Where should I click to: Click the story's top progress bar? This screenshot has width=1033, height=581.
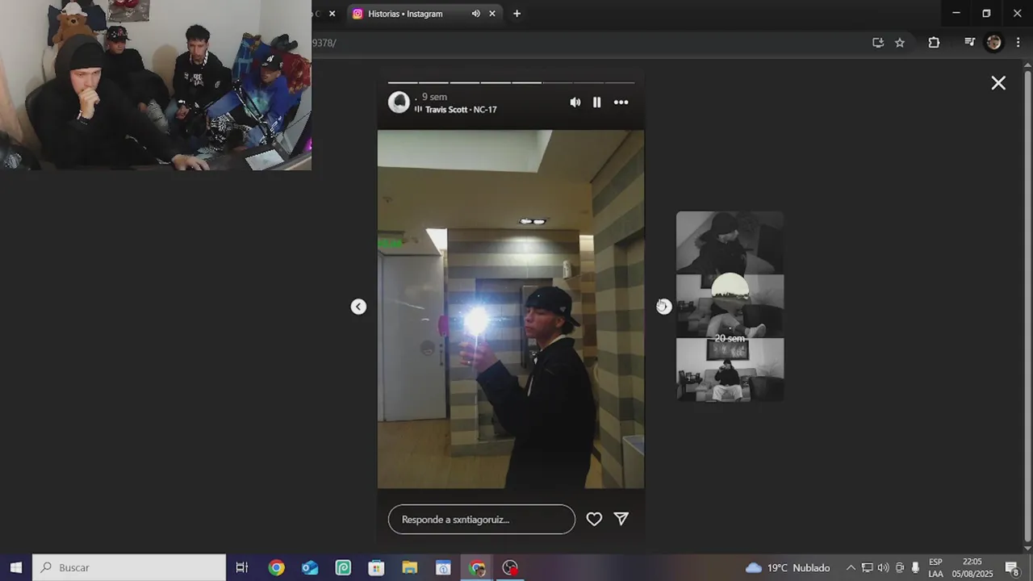511,82
